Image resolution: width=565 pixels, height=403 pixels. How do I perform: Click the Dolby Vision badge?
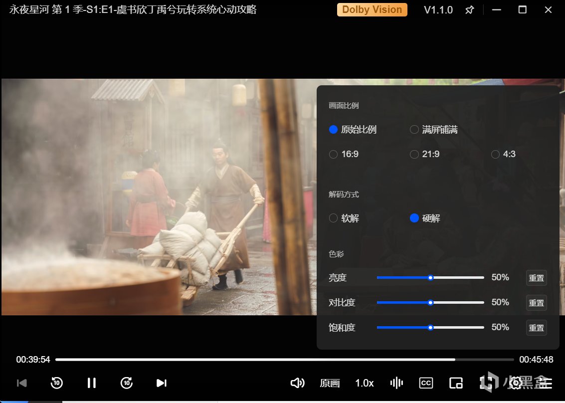(372, 10)
